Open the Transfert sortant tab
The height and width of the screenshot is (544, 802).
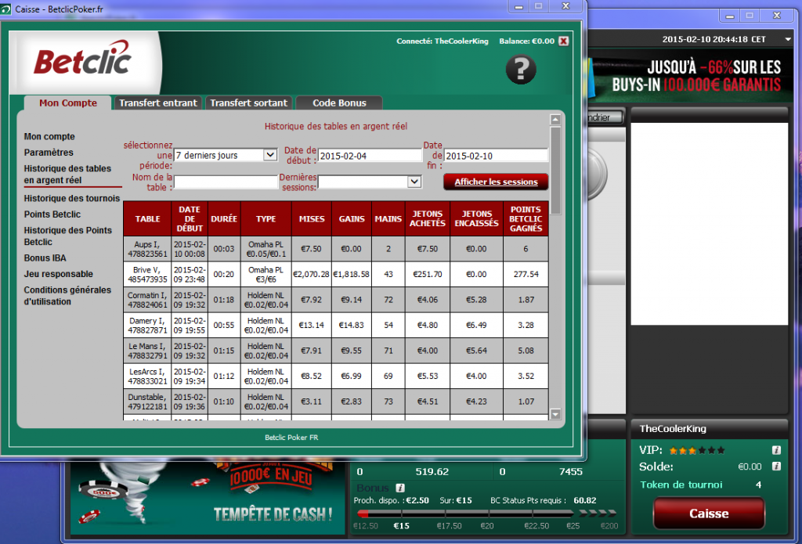[x=248, y=103]
